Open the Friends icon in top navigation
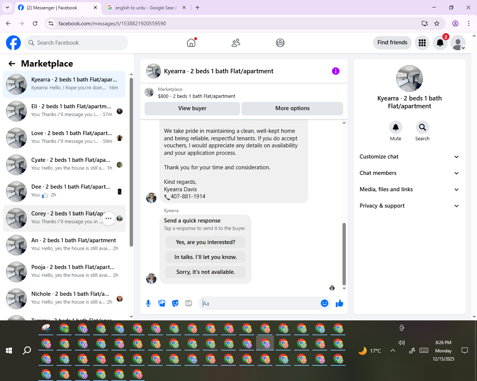 pyautogui.click(x=236, y=43)
